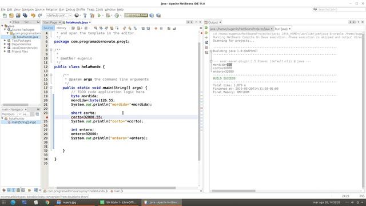The height and width of the screenshot is (206, 366).
Task: Click the memory usage garbage collection bar
Action: (136, 15)
